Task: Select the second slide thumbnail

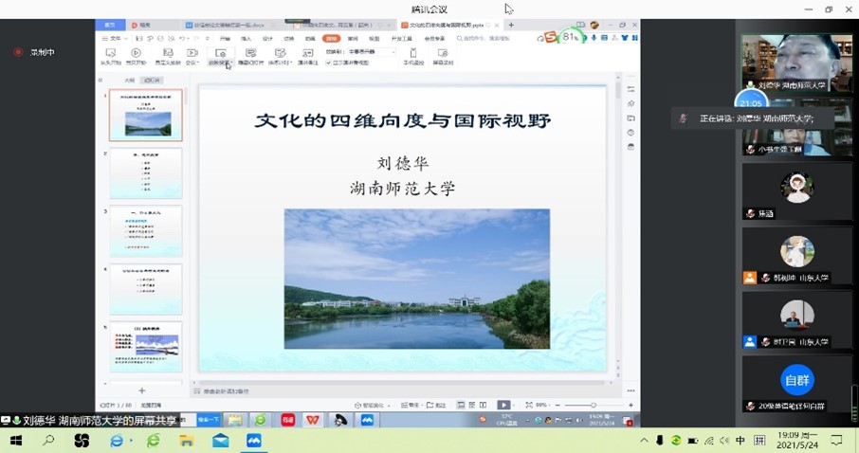Action: point(146,172)
